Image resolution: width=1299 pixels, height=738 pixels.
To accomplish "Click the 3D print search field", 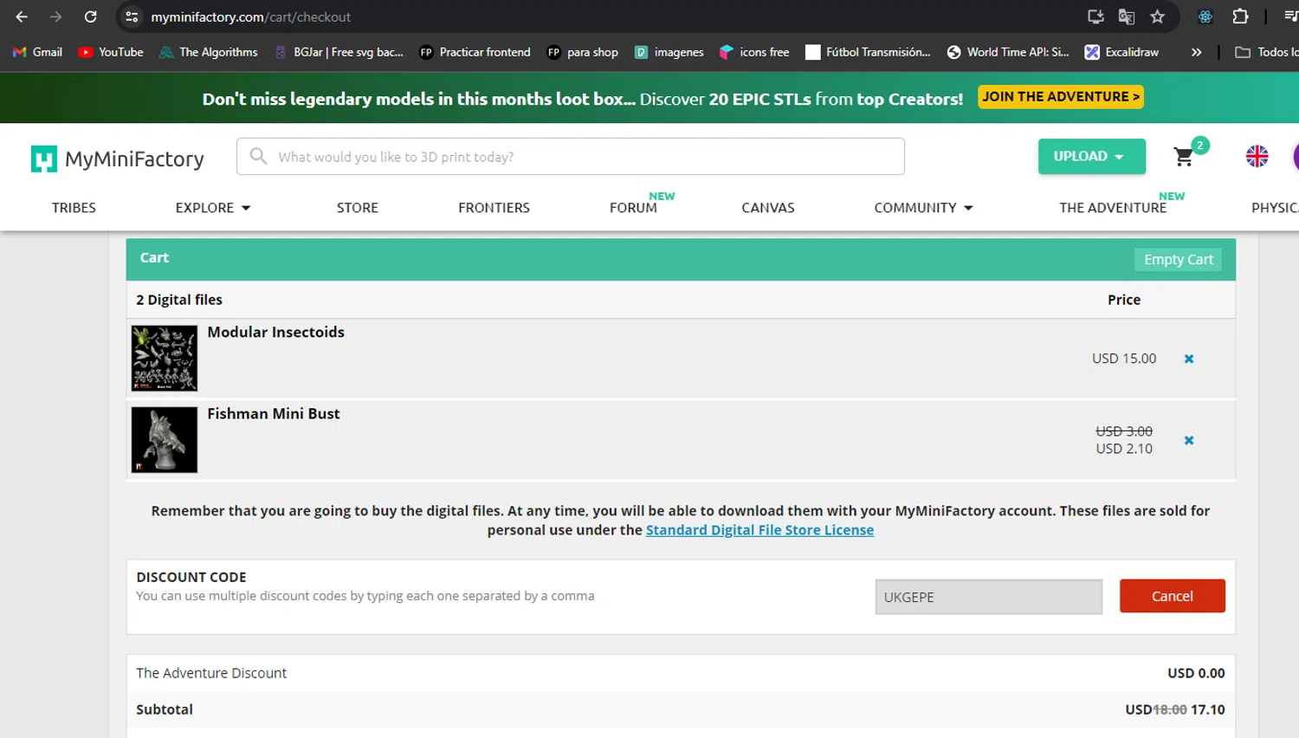I will click(571, 157).
